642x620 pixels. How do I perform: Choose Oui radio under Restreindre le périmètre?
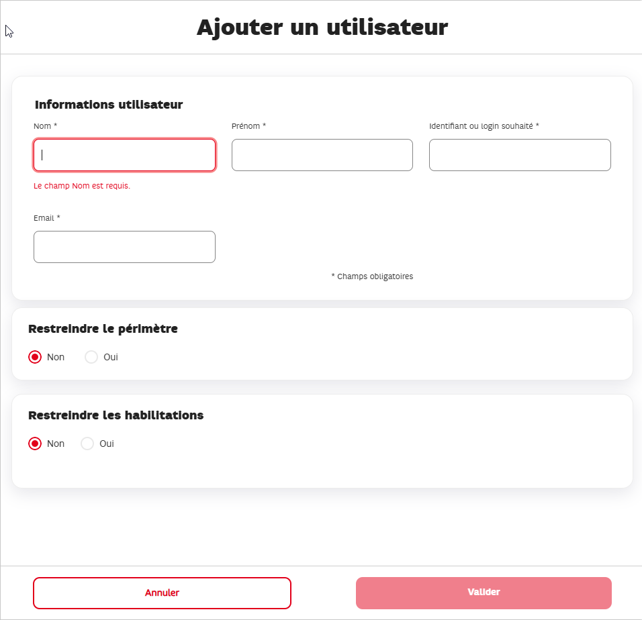pyautogui.click(x=91, y=357)
